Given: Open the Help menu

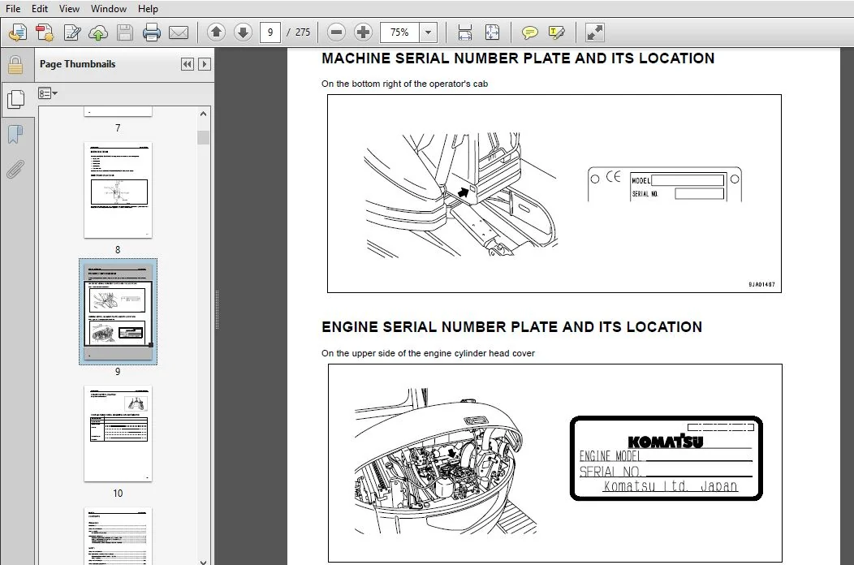Looking at the screenshot, I should (x=148, y=9).
